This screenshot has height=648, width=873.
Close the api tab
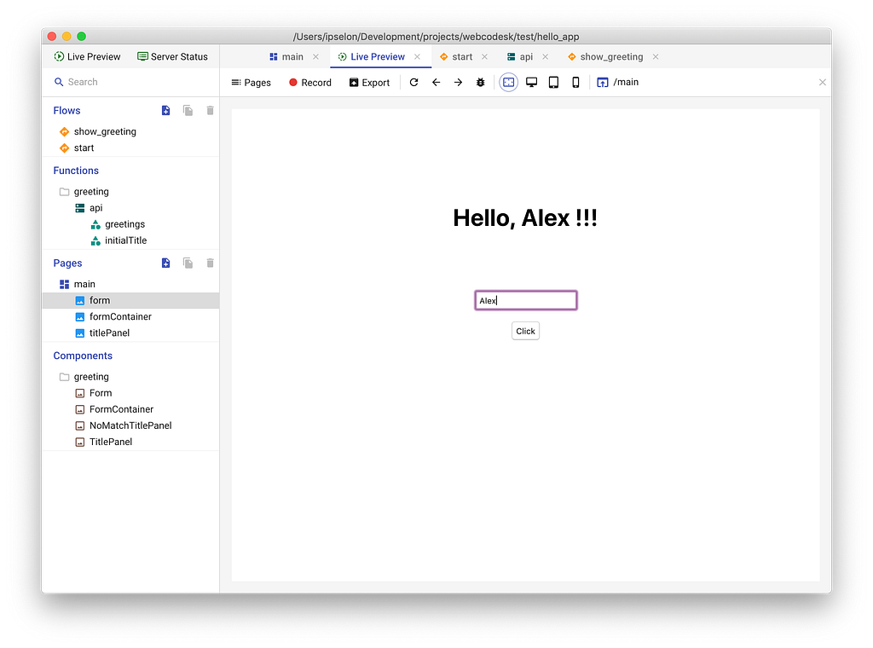click(545, 57)
